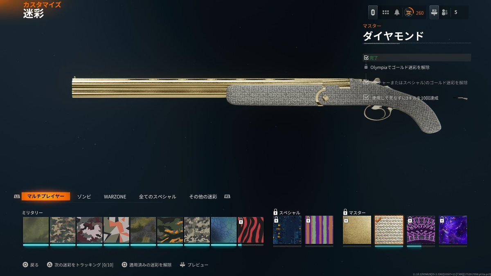Toggle the gold camo unlock checkbox
This screenshot has height=276, width=491.
point(366,82)
